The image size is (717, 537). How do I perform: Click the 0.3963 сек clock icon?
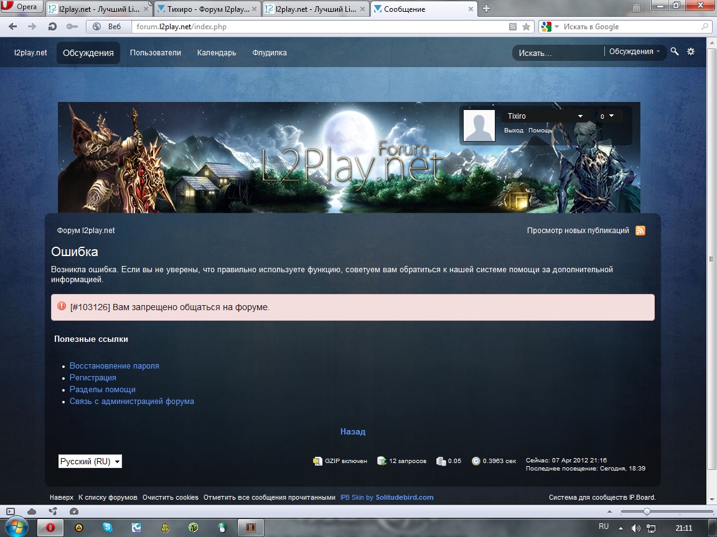[476, 461]
